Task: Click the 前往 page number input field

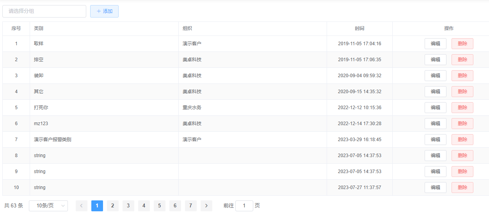Action: point(244,206)
